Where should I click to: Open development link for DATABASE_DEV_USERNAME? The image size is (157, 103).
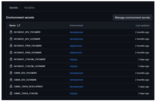[x=76, y=39]
